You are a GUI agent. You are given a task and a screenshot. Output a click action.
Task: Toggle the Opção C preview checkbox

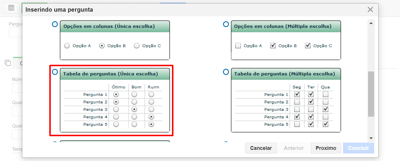pyautogui.click(x=308, y=45)
